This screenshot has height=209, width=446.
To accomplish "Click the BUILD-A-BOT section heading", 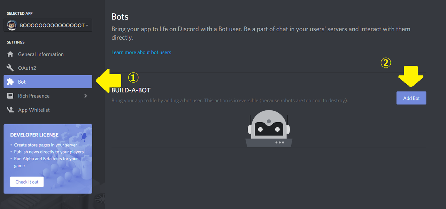I will tap(131, 90).
